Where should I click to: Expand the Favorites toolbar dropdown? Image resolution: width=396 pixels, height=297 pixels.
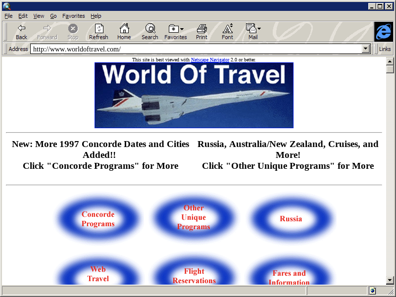coord(182,29)
